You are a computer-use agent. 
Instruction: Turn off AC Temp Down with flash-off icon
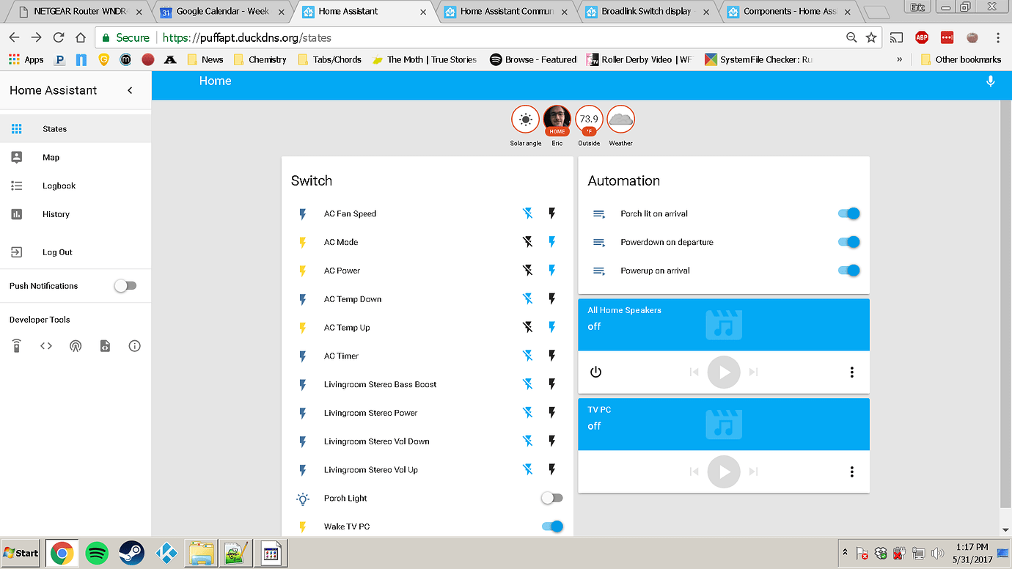click(527, 299)
